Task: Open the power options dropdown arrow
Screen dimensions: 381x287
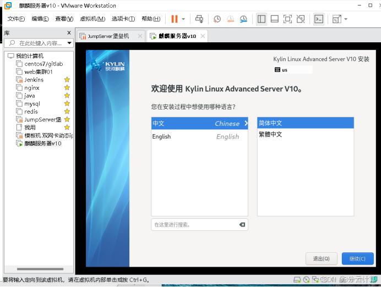Action: pos(183,19)
